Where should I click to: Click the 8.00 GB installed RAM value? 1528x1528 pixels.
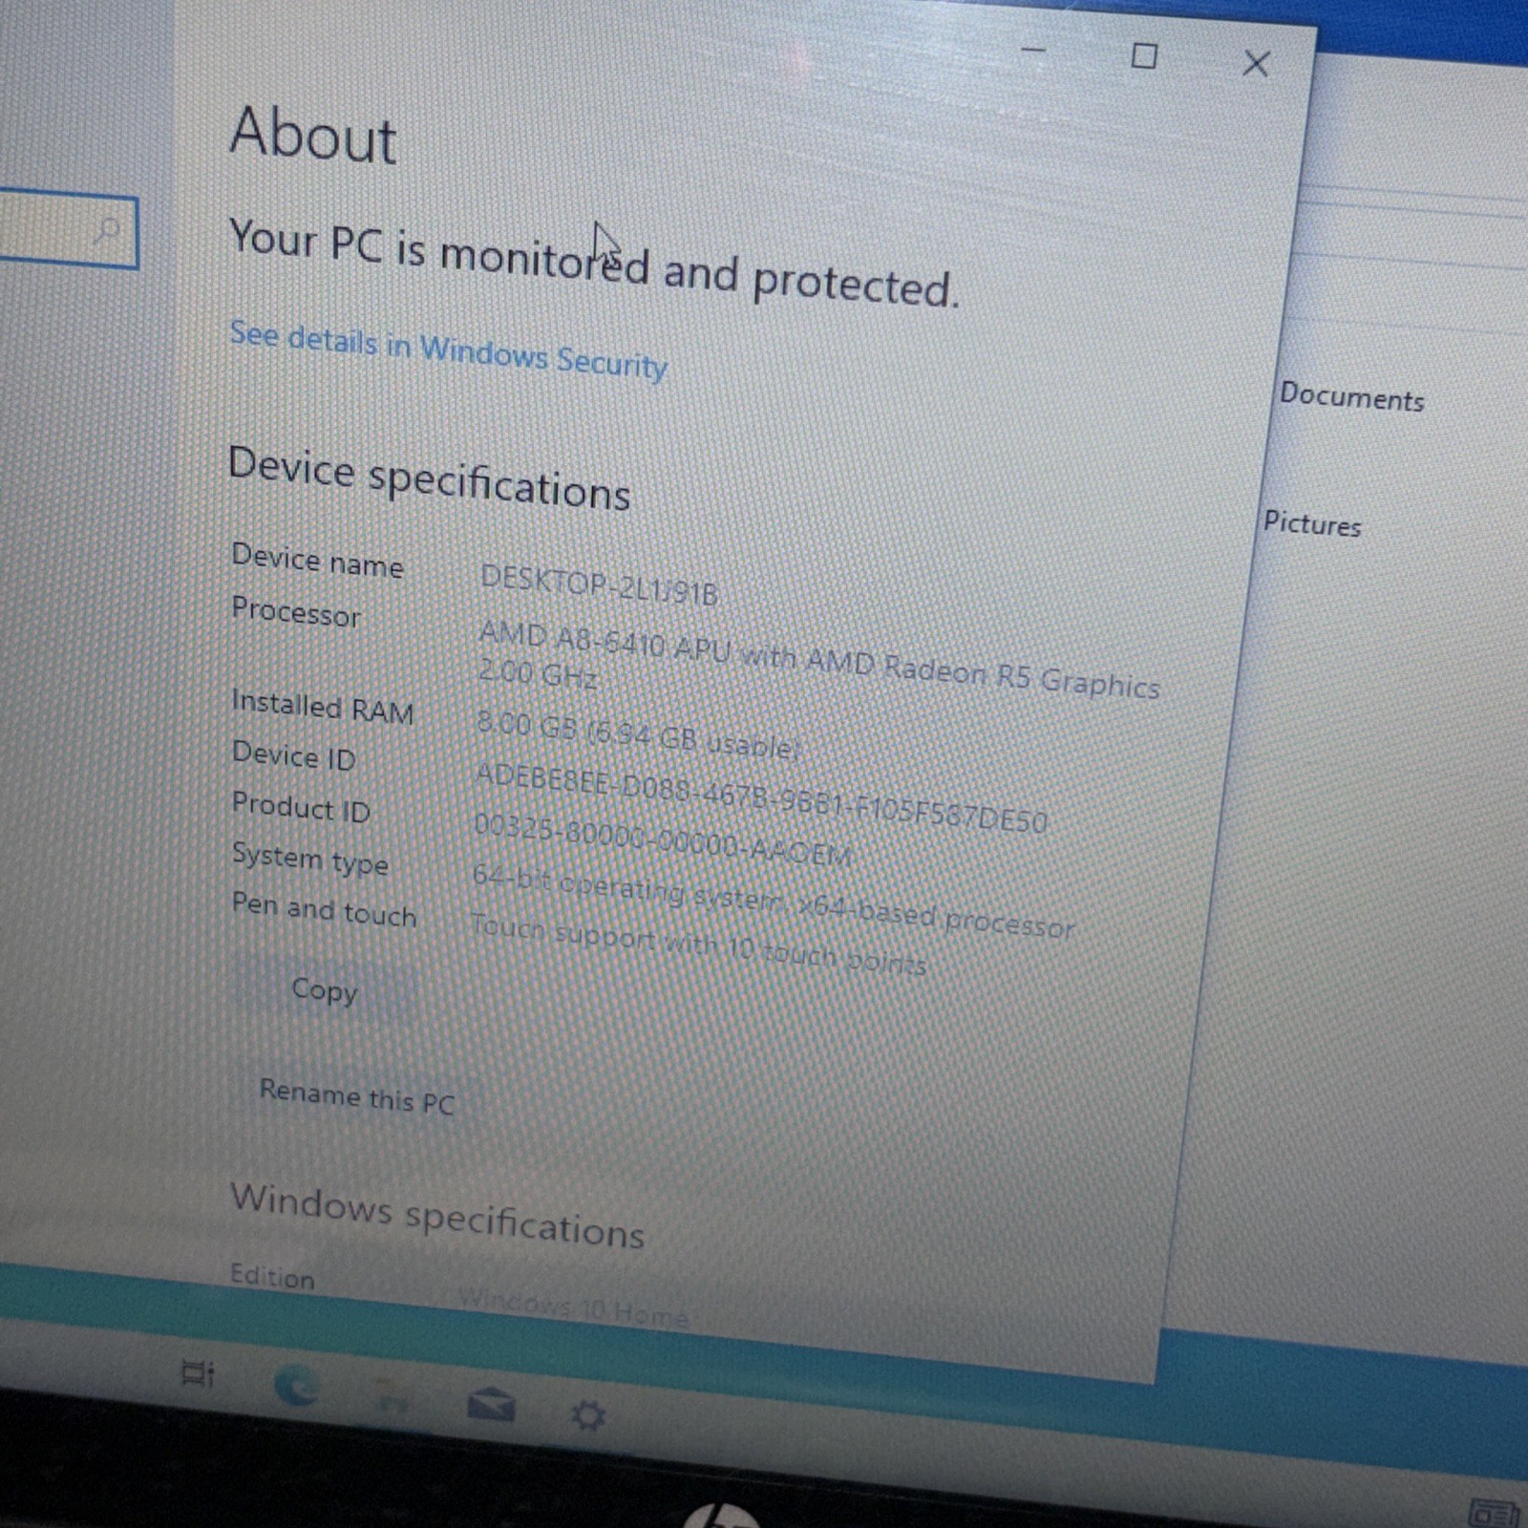pos(636,735)
